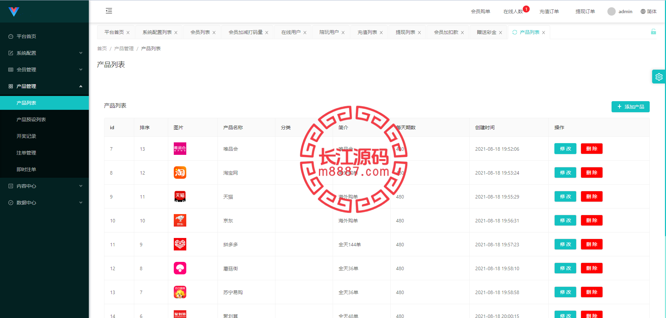Open 提现订单 in top bar
Viewport: 666px width, 318px height.
[585, 11]
